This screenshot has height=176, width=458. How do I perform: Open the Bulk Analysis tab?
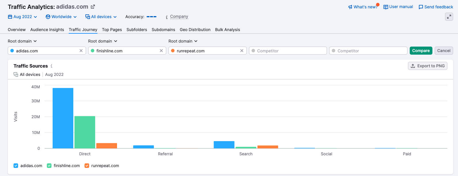click(228, 30)
